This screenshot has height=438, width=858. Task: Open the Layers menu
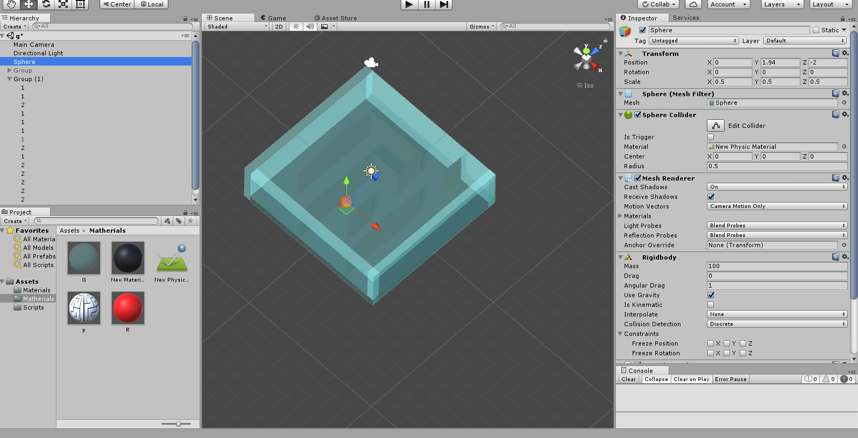point(782,4)
